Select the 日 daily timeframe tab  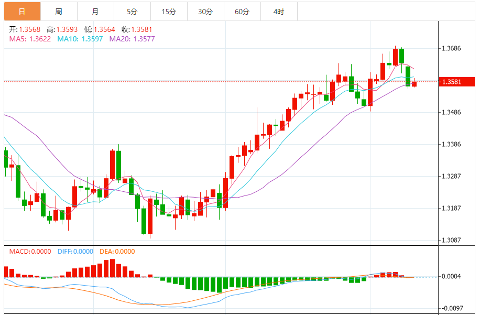tap(22, 12)
